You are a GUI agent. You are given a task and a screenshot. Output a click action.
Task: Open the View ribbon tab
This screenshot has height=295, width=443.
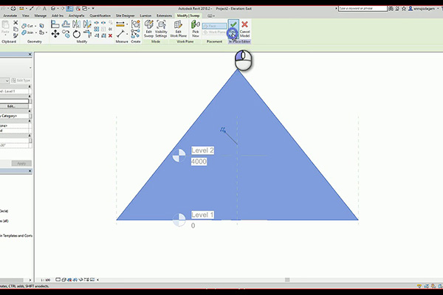pos(25,15)
